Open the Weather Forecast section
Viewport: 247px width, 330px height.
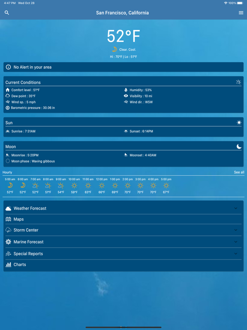coord(123,208)
